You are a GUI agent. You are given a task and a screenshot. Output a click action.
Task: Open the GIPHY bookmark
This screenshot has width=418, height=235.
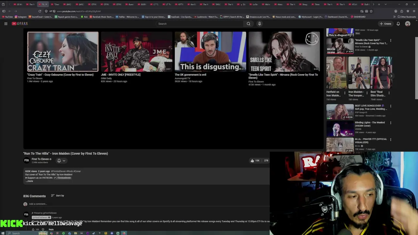pyautogui.click(x=232, y=17)
